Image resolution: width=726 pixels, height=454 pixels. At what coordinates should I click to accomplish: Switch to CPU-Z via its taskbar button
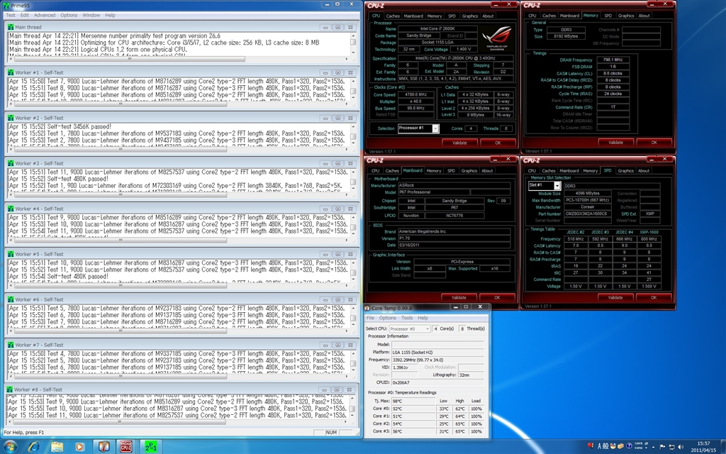pyautogui.click(x=125, y=447)
